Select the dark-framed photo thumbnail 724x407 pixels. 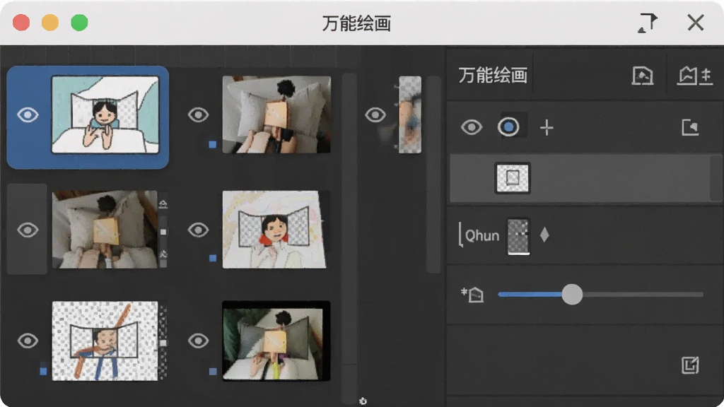pos(276,341)
